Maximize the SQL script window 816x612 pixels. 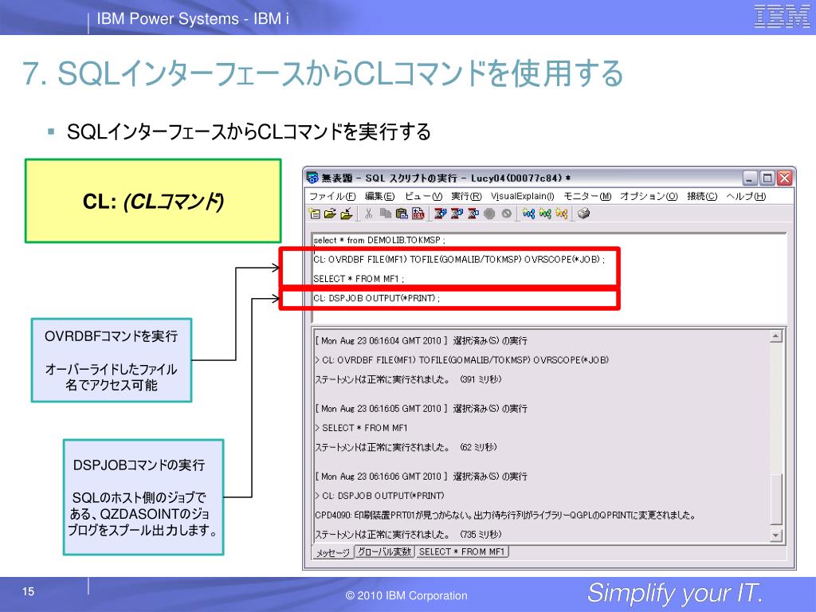(x=767, y=178)
